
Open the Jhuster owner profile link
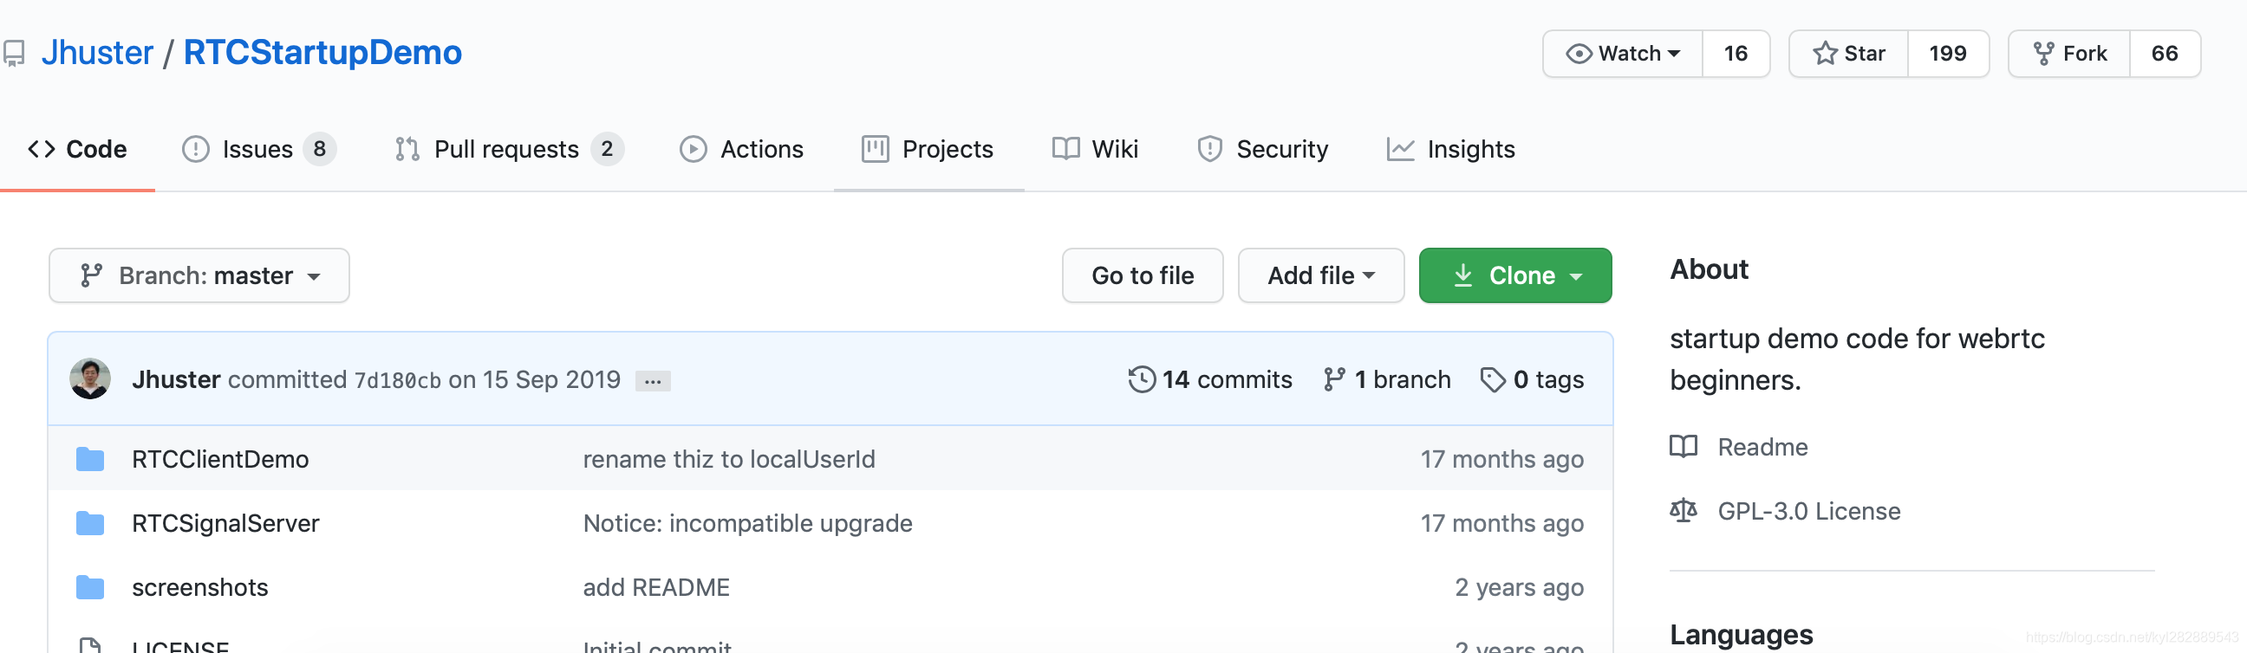point(98,52)
